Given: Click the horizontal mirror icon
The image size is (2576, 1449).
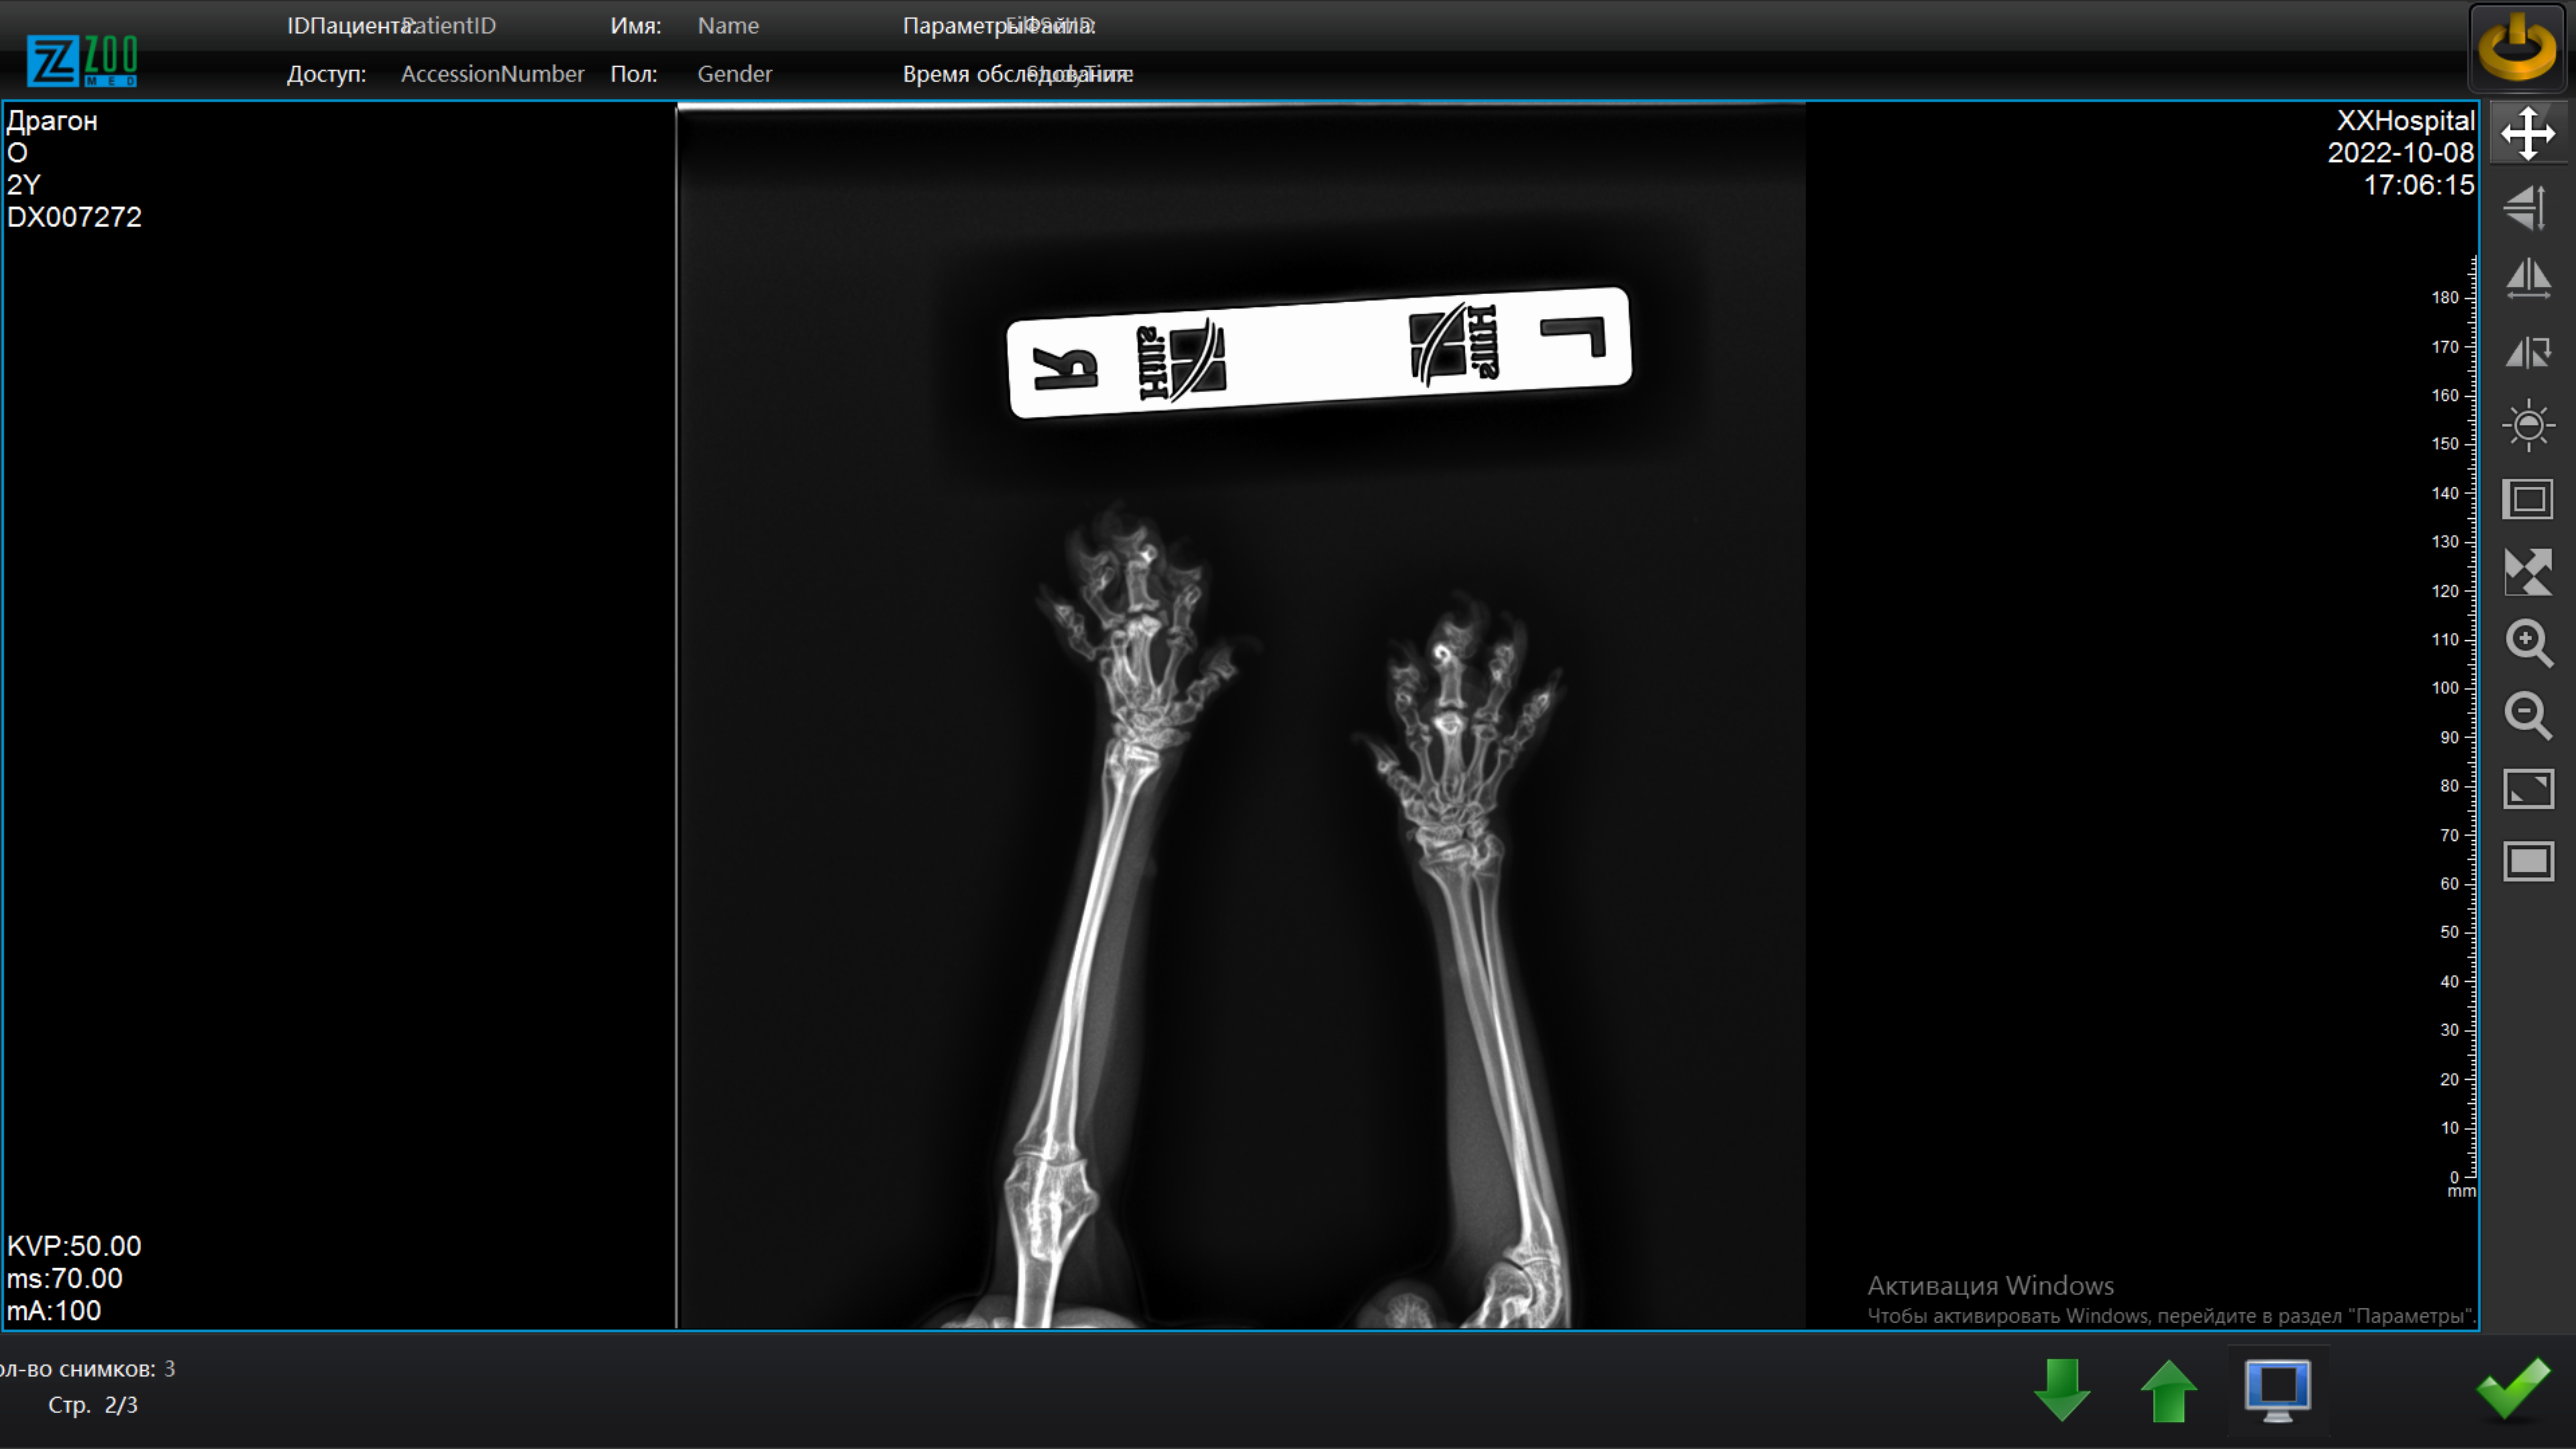Looking at the screenshot, I should (x=2528, y=279).
